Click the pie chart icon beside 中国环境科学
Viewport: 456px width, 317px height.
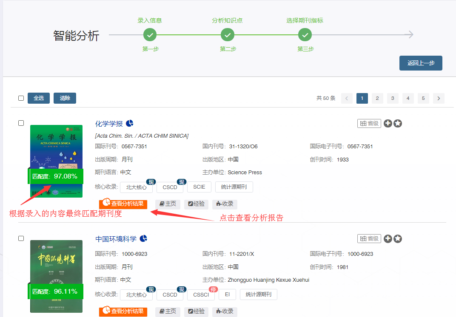point(143,239)
